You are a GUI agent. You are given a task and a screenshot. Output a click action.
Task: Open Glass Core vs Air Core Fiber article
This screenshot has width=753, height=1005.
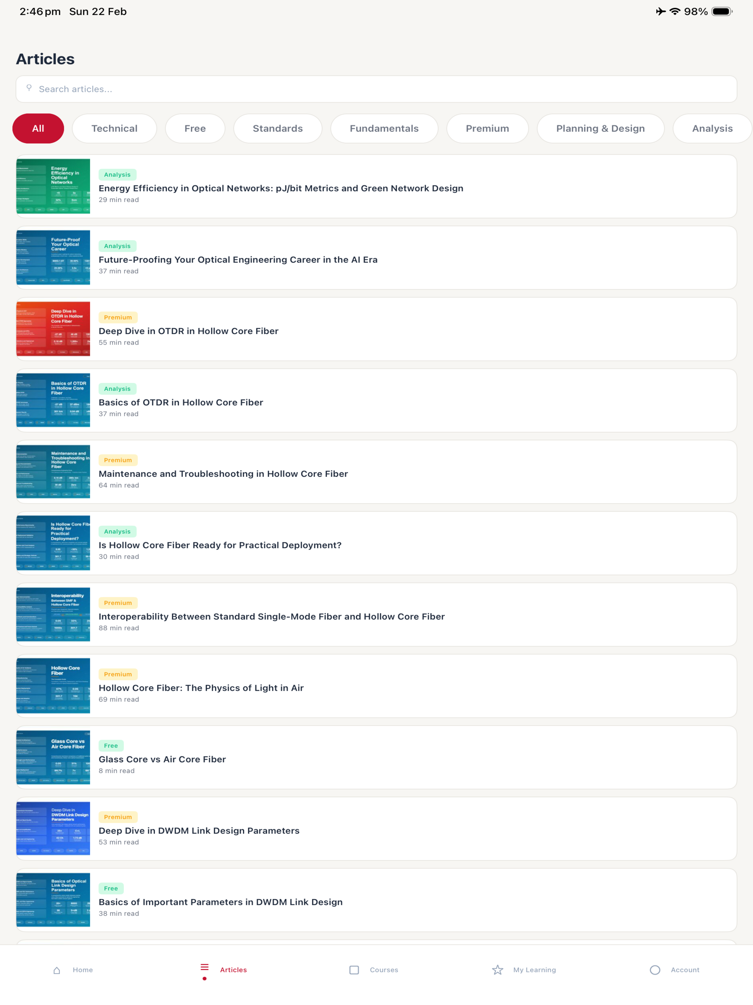pos(376,757)
